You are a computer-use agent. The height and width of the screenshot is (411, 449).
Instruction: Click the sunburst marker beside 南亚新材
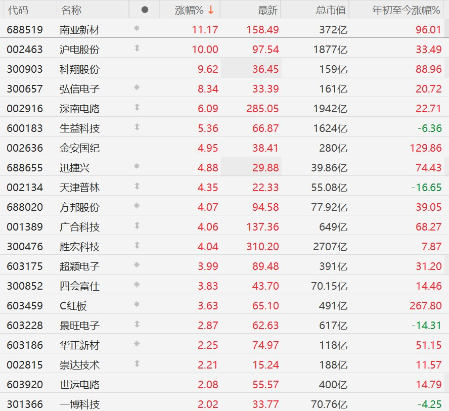point(137,29)
